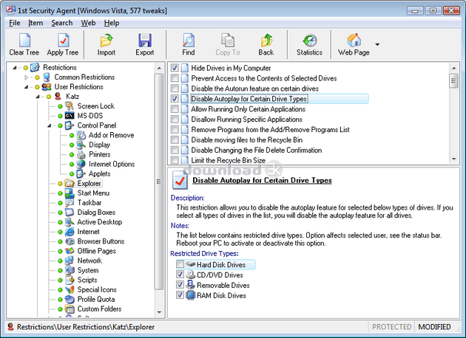466x338 pixels.
Task: Select Disable moving files to Recycle Bin
Action: [242, 139]
